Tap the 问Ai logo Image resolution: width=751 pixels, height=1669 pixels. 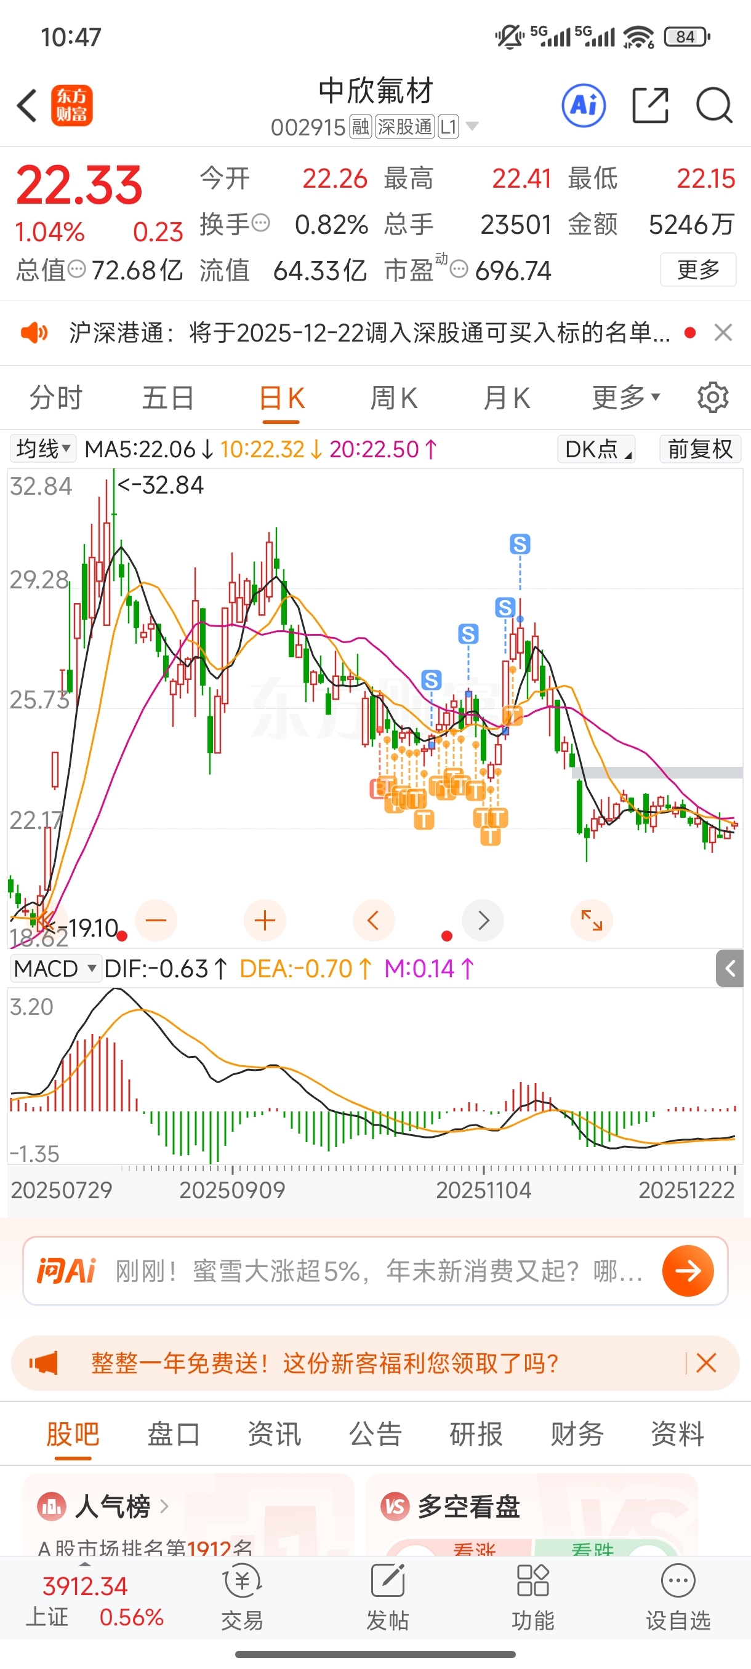pyautogui.click(x=66, y=1271)
